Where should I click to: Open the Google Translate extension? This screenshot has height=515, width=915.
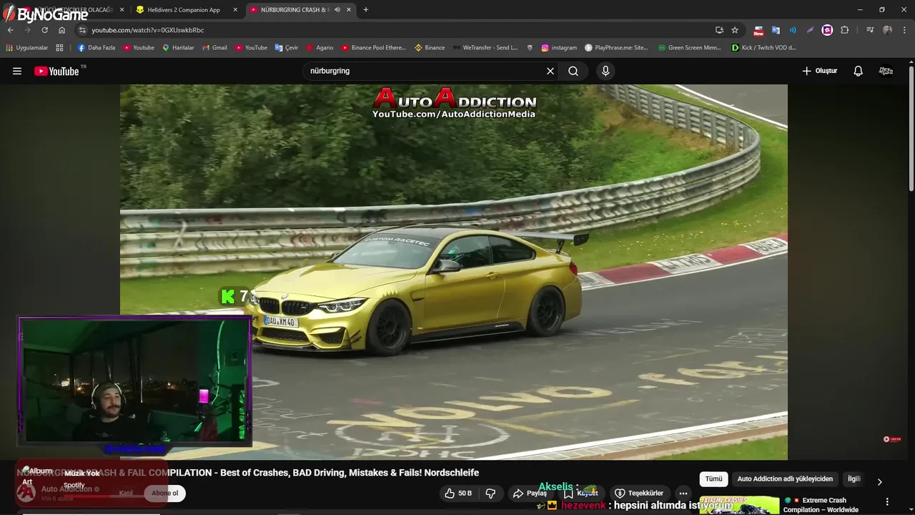(x=776, y=30)
